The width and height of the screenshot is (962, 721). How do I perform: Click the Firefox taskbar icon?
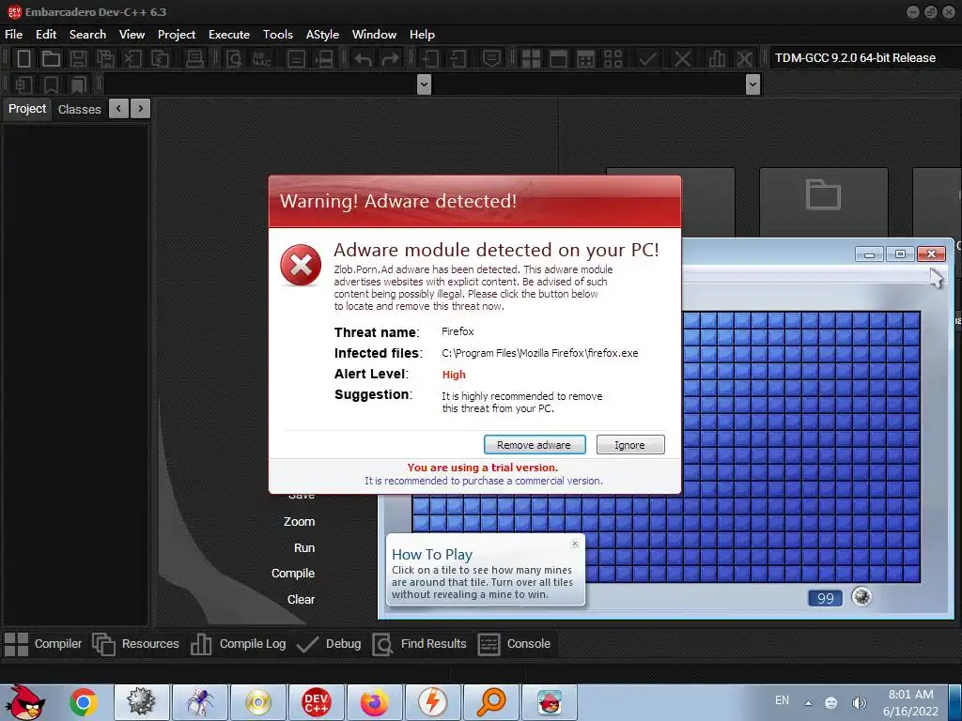point(374,702)
